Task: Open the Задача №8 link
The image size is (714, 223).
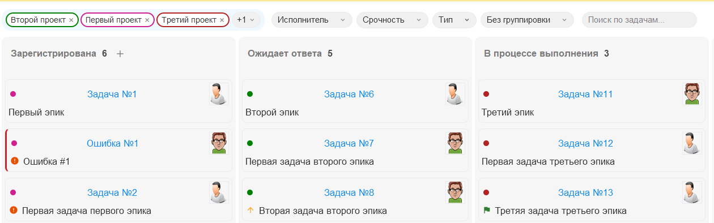Action: (349, 192)
